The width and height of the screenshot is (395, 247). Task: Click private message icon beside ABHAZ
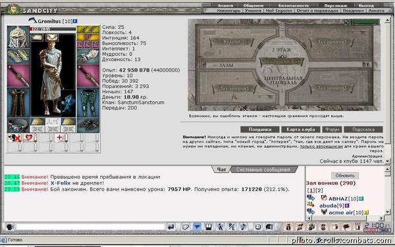click(x=311, y=198)
